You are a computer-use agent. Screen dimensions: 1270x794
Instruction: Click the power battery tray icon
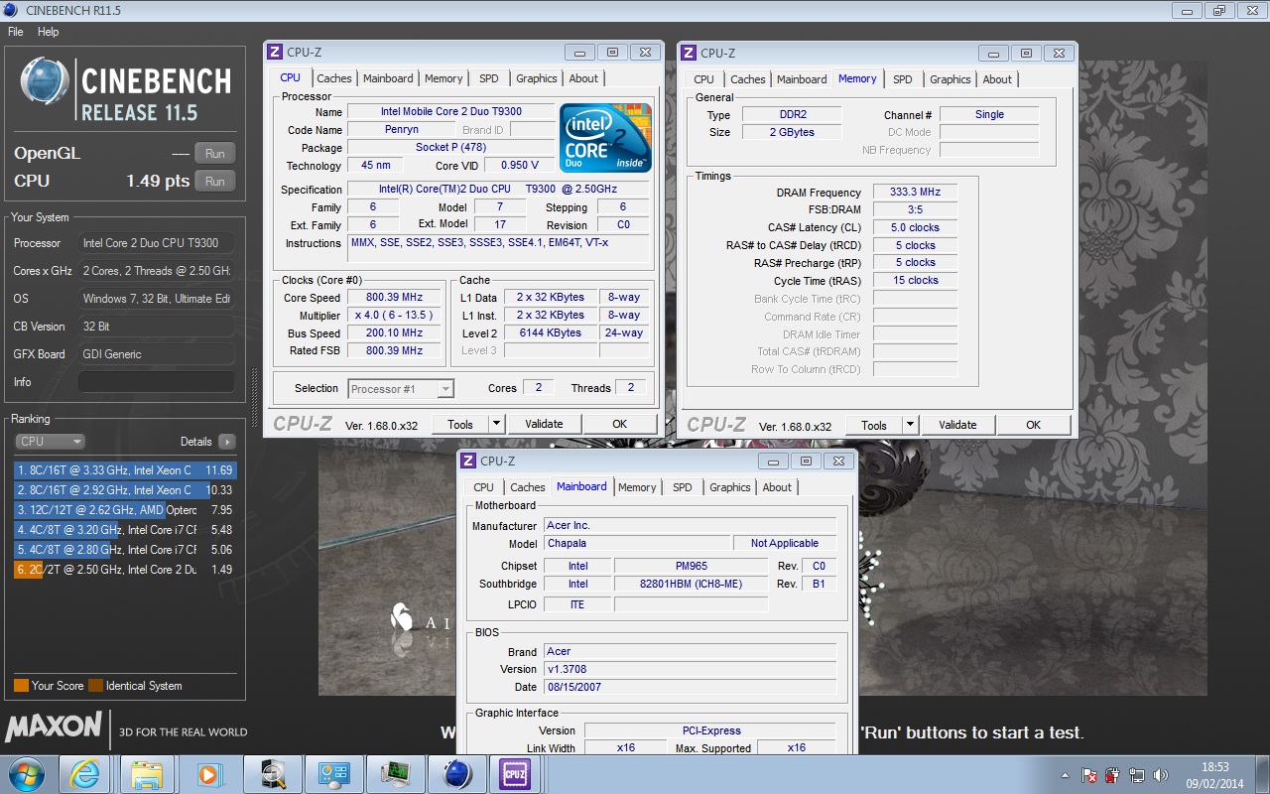(x=1113, y=775)
